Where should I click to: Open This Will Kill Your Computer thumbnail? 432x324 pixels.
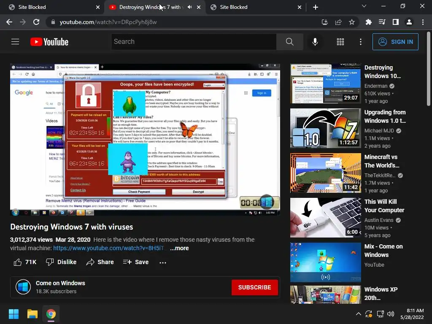coord(325,218)
